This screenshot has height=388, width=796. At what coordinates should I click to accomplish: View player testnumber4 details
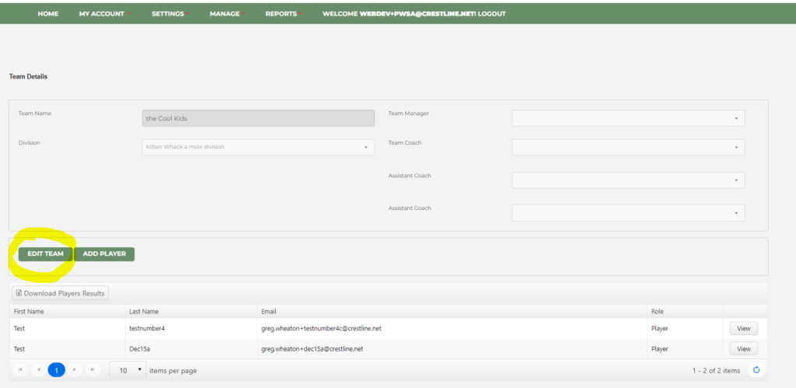(x=742, y=328)
